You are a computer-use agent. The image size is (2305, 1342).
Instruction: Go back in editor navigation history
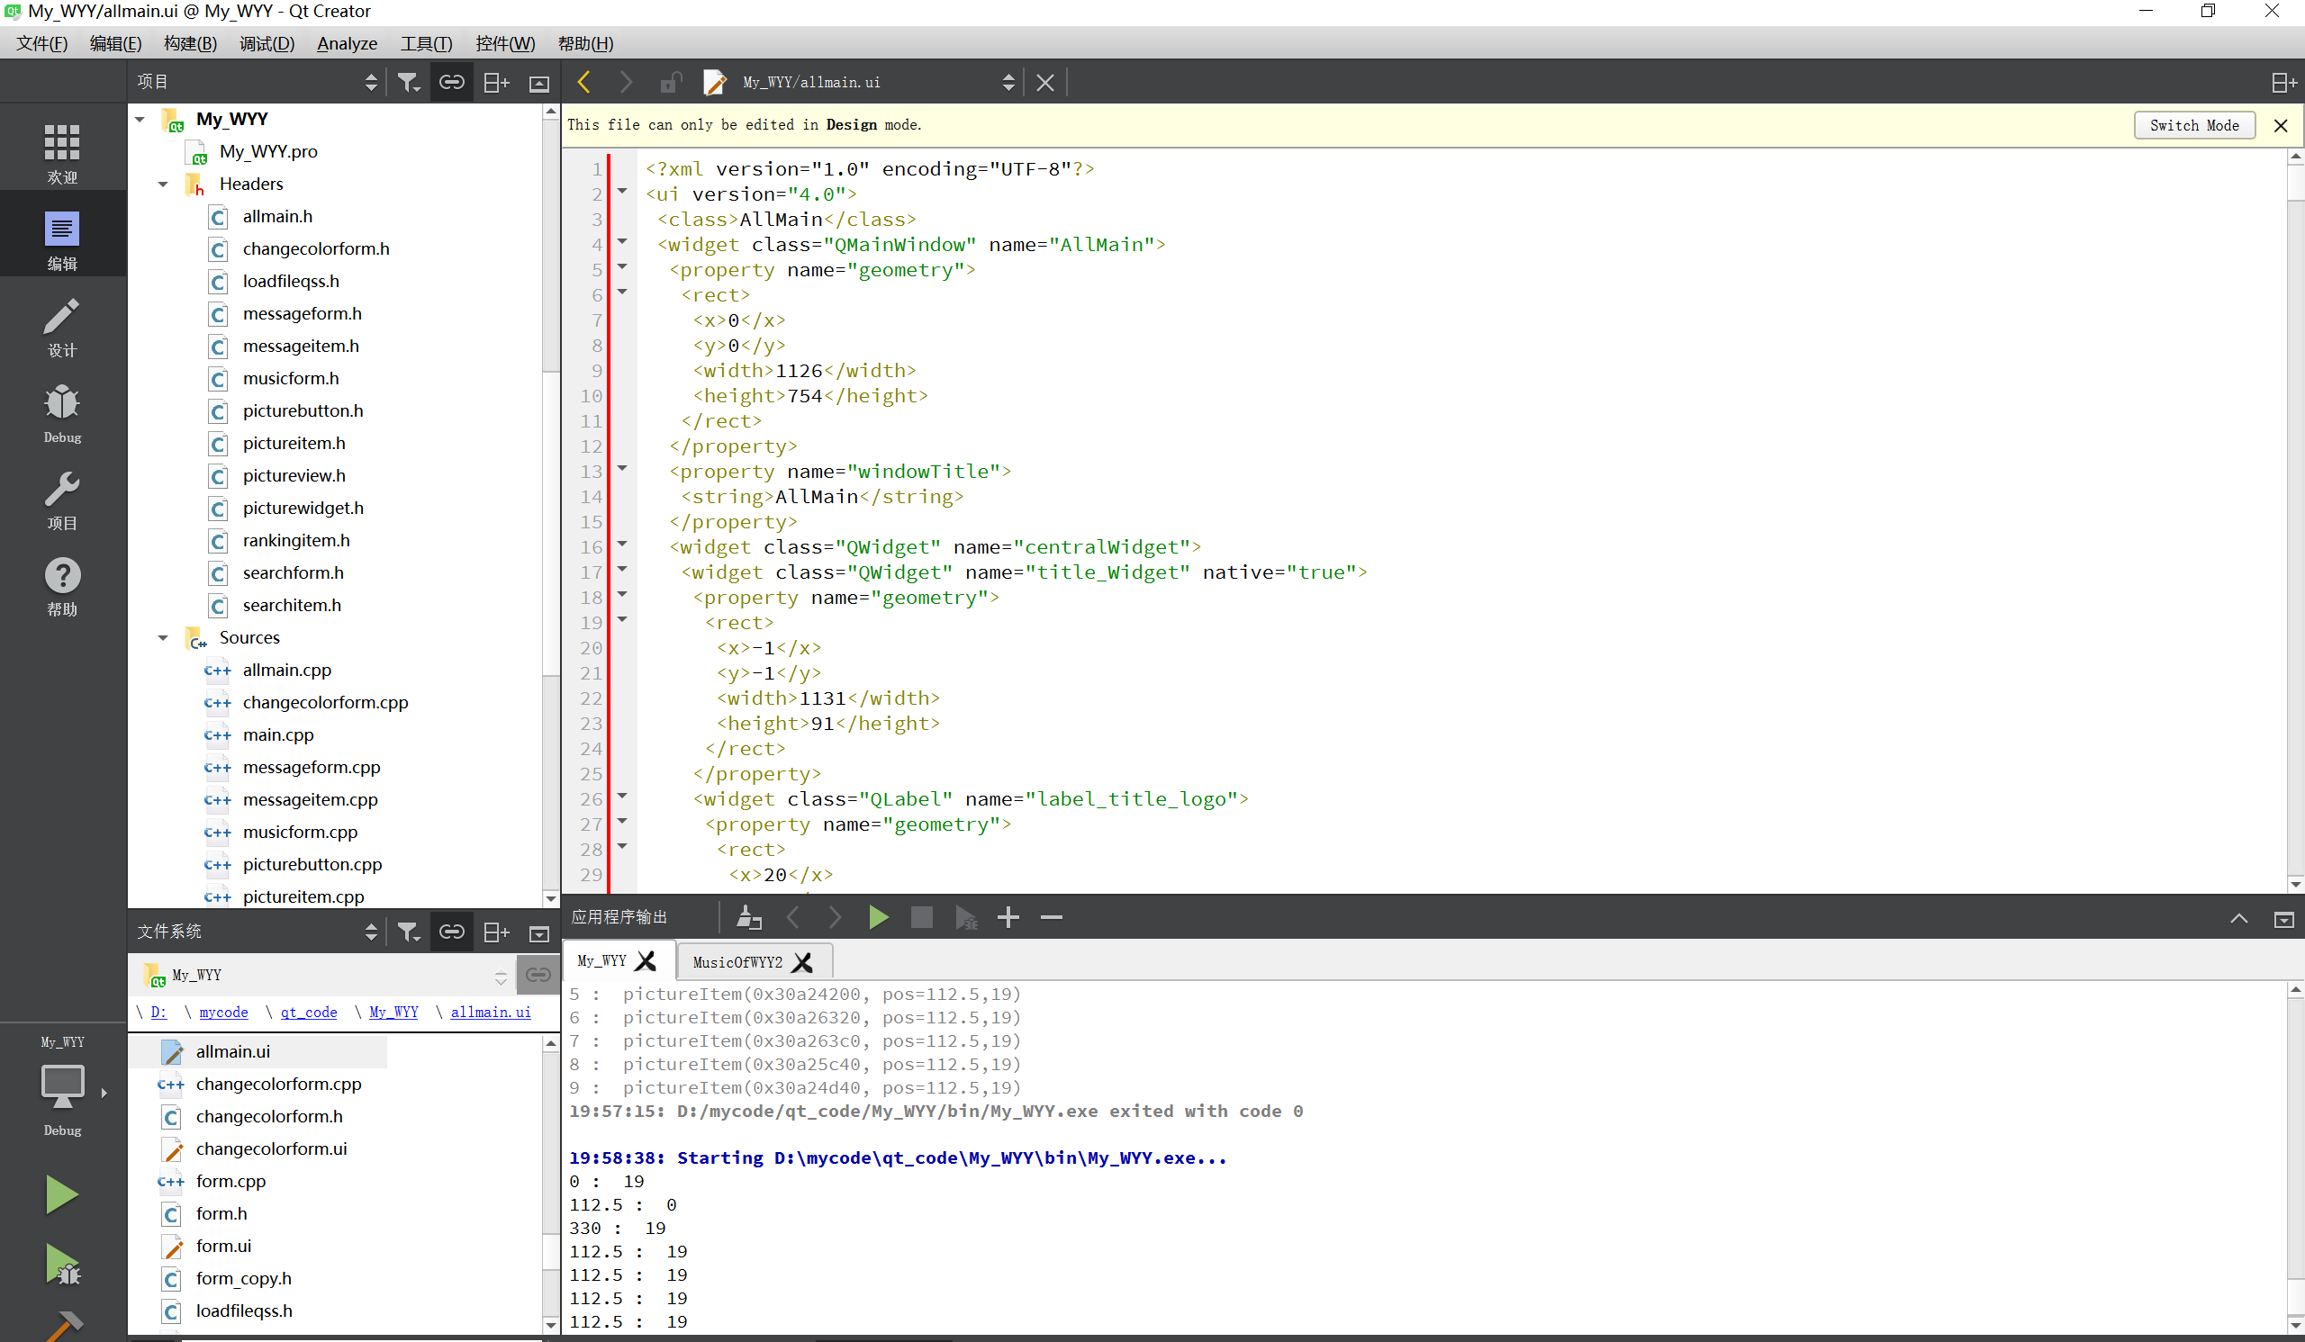click(584, 82)
